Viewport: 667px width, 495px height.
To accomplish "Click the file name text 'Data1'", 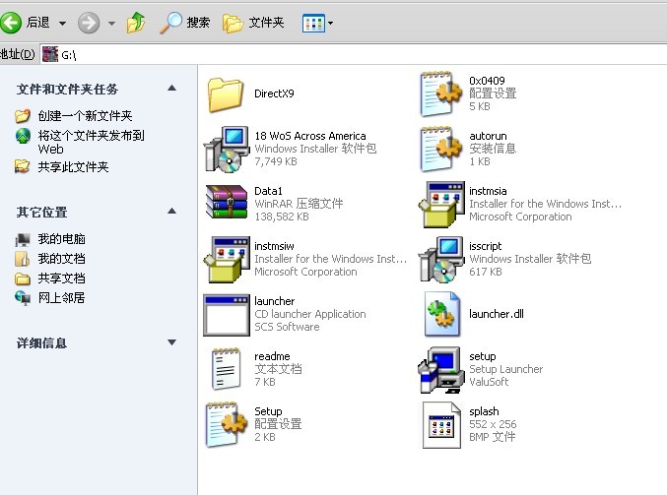I will pos(268,191).
